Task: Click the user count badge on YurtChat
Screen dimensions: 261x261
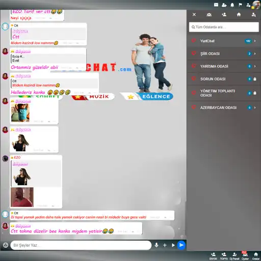Action: coord(248,41)
